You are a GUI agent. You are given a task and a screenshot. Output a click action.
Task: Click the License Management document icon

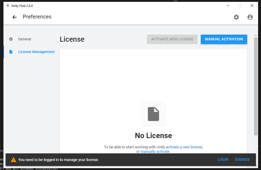(11, 52)
